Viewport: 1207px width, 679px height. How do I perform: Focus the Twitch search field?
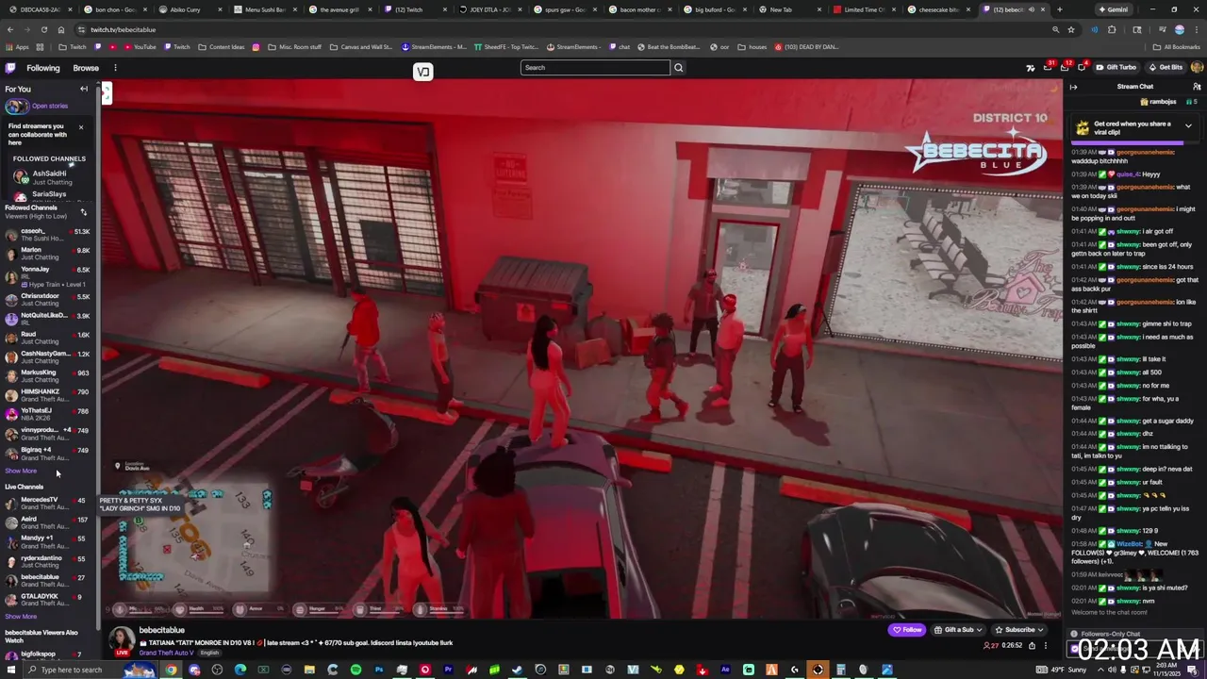[595, 68]
